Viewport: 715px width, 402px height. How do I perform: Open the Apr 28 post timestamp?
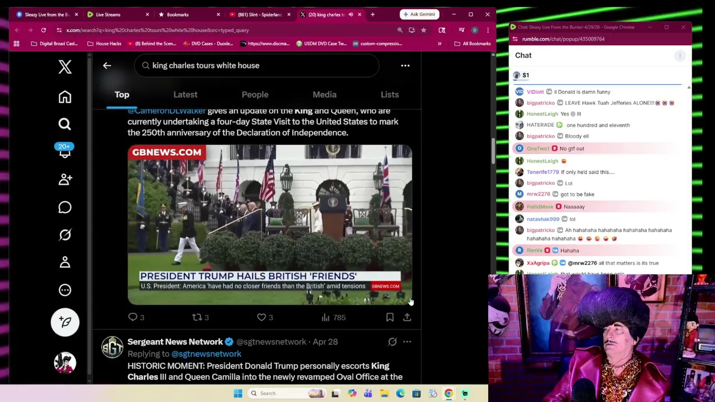point(325,342)
